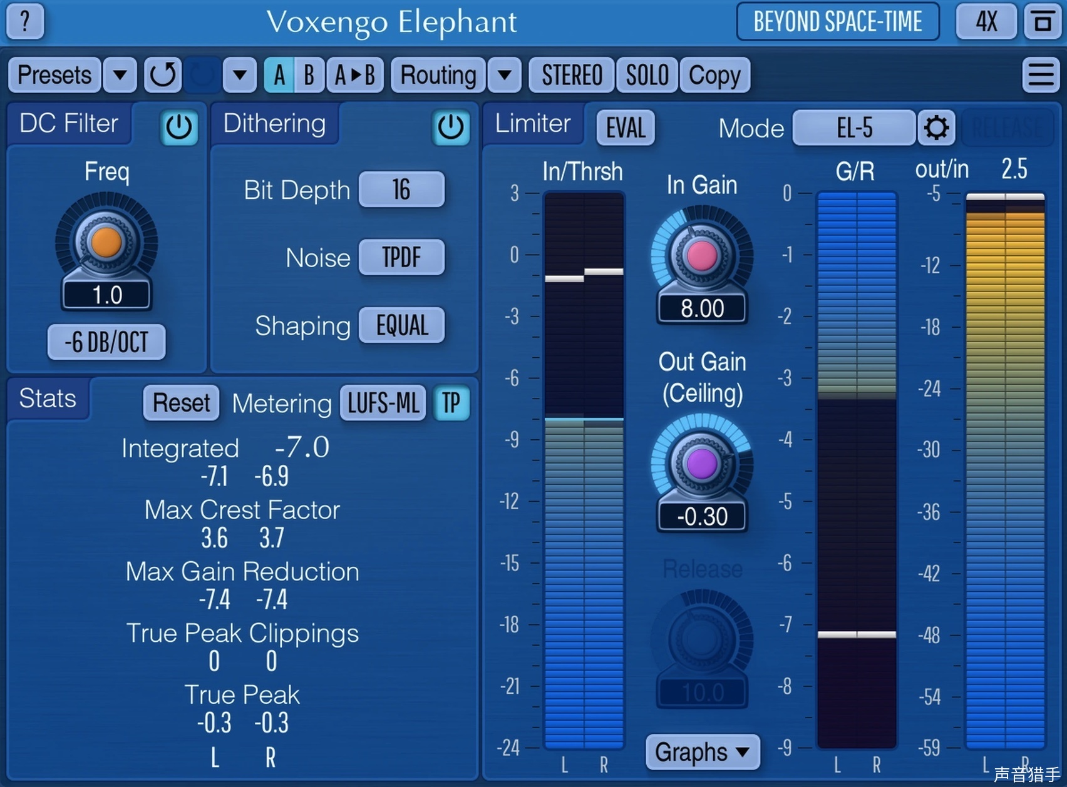Open LUFS-ML metering mode selector

pos(383,403)
